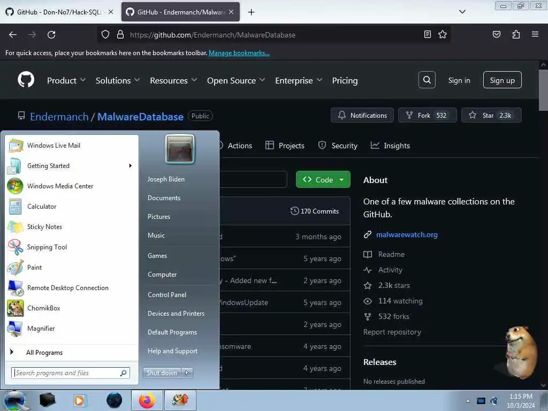Open the Insights repository tab
Image resolution: width=548 pixels, height=411 pixels.
pos(390,146)
